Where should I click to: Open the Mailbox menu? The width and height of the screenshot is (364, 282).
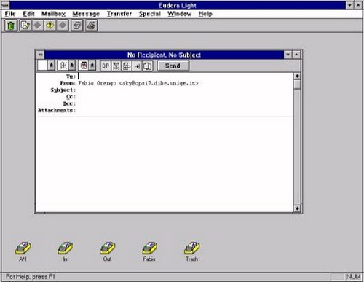pyautogui.click(x=53, y=14)
